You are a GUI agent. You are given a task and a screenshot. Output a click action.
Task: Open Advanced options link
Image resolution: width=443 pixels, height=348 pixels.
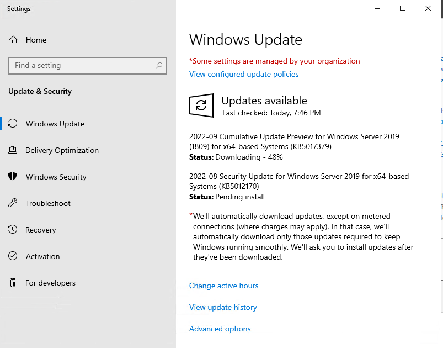(220, 329)
